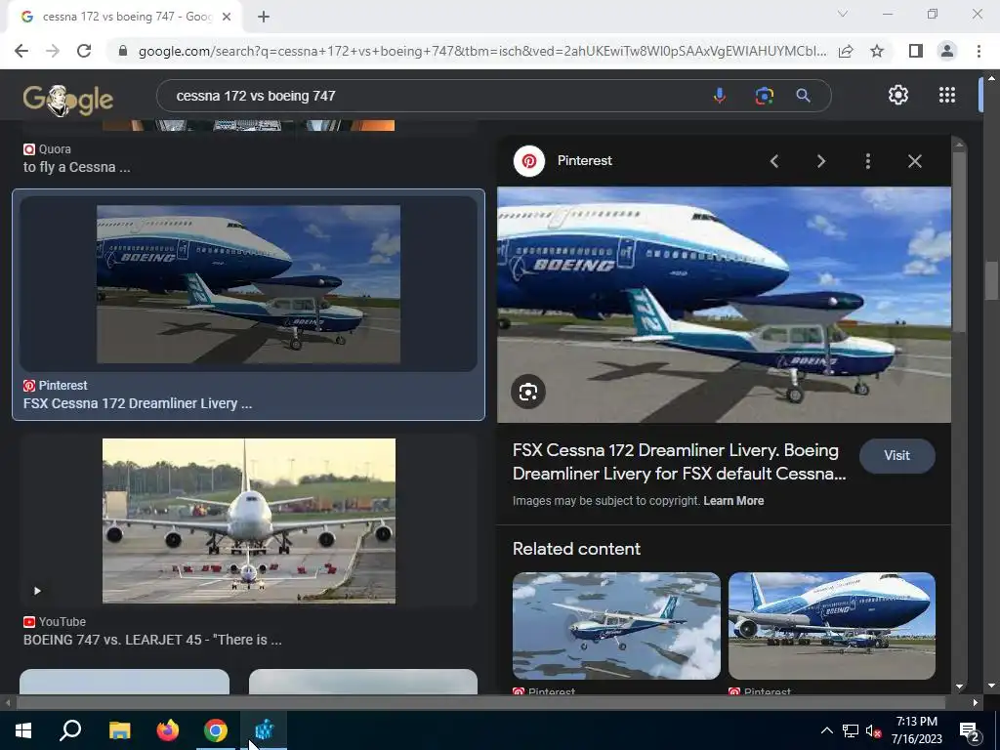Viewport: 1000px width, 750px height.
Task: Open the Google apps grid
Action: point(947,95)
